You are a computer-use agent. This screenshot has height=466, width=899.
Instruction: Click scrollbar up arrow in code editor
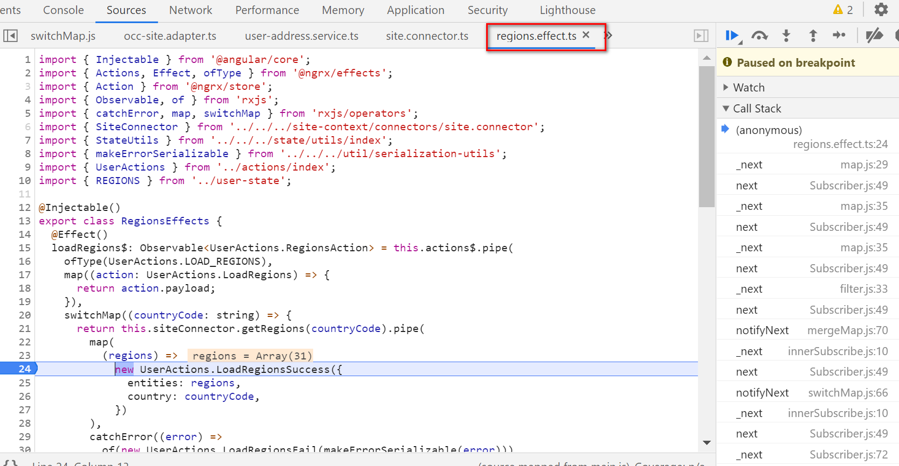coord(707,57)
